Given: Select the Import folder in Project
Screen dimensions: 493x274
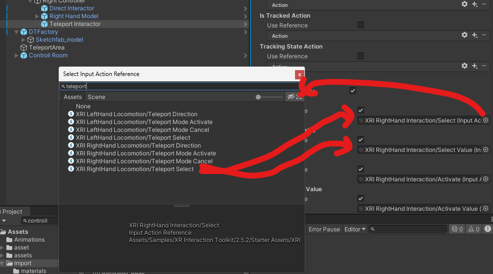Looking at the screenshot, I should (19, 263).
